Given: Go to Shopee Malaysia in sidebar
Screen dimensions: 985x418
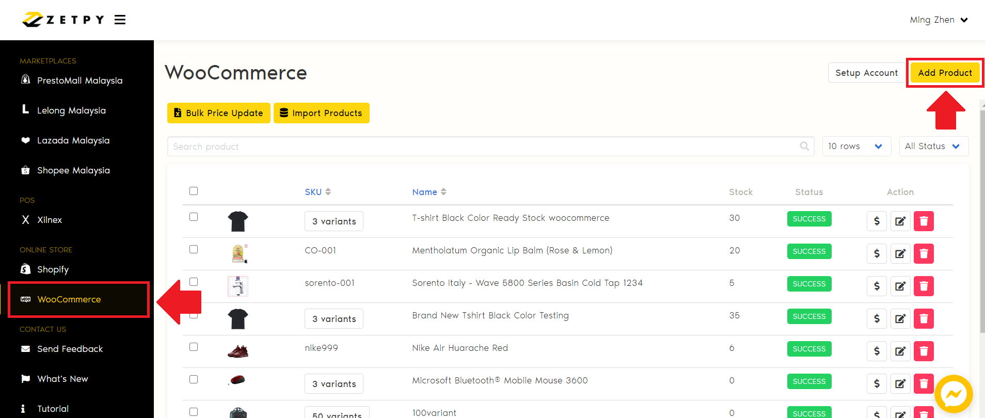Looking at the screenshot, I should 73,170.
